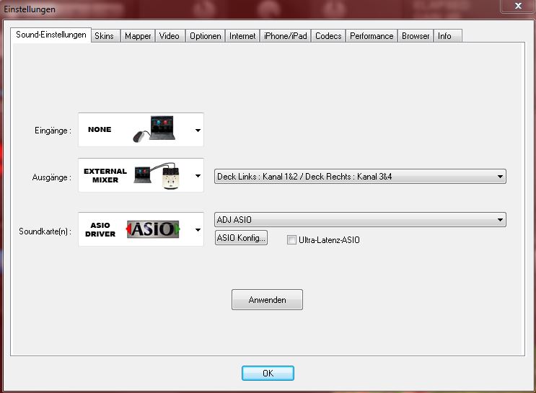Image resolution: width=536 pixels, height=393 pixels.
Task: Close the Einstellungen dialog with the X
Action: click(517, 6)
